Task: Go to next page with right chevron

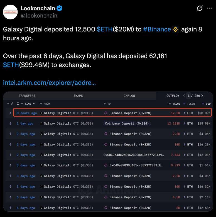Action: point(202,96)
